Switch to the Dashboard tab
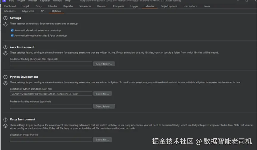Screen dimensions: 257x150 point(10,6)
